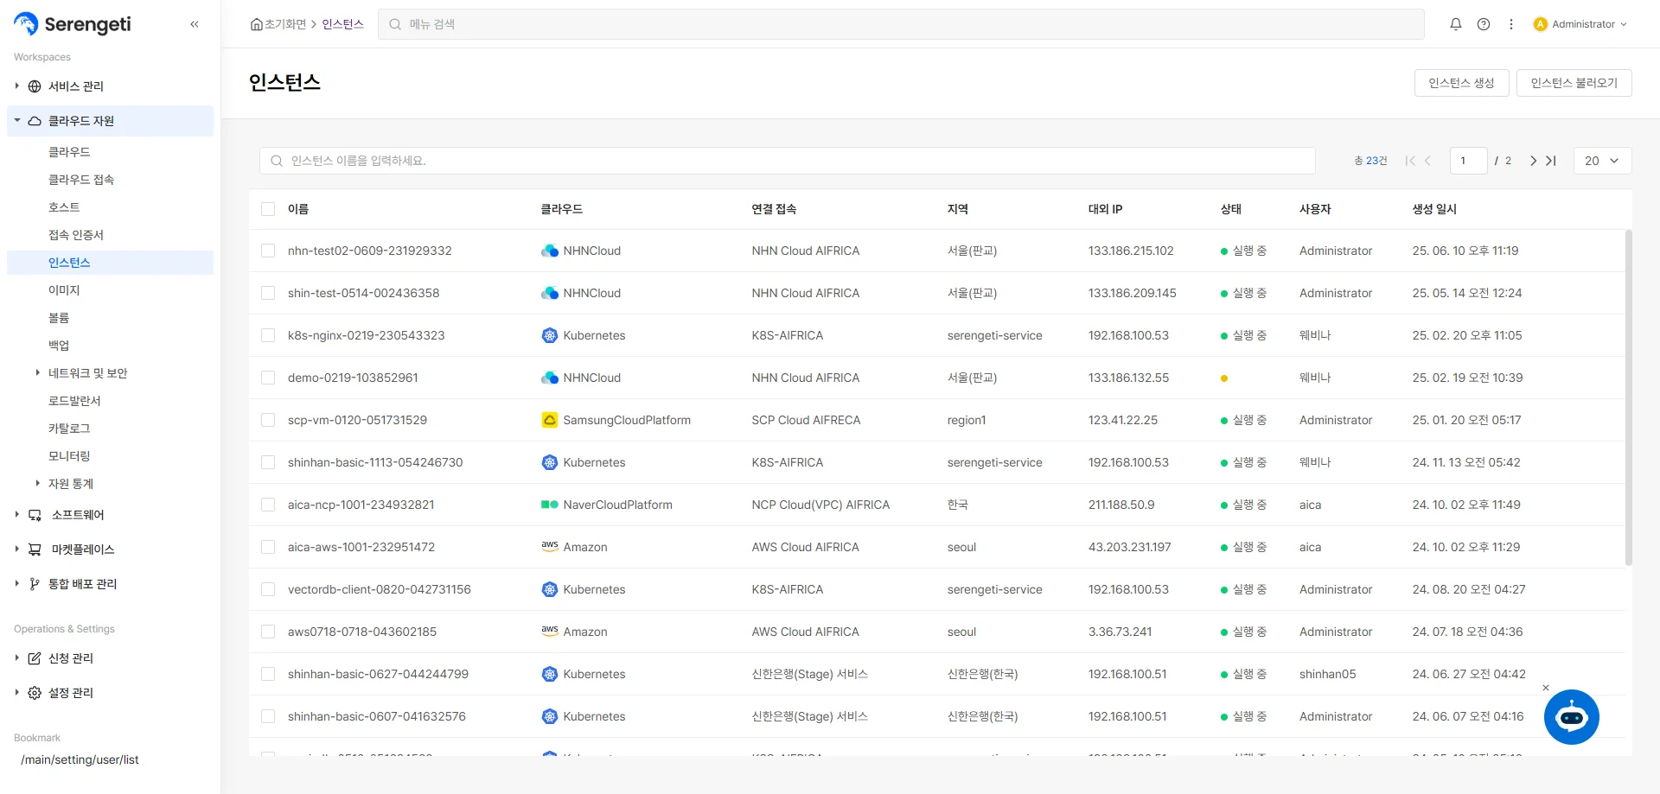Viewport: 1660px width, 794px height.
Task: Click the 인스턴스 불러오기 button
Action: click(1574, 83)
